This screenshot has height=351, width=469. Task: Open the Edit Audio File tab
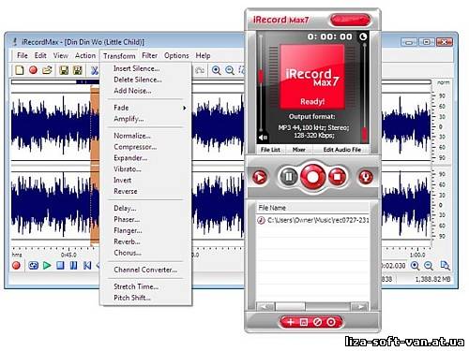coord(342,150)
